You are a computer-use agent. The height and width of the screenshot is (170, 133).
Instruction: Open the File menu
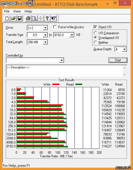click(x=7, y=11)
